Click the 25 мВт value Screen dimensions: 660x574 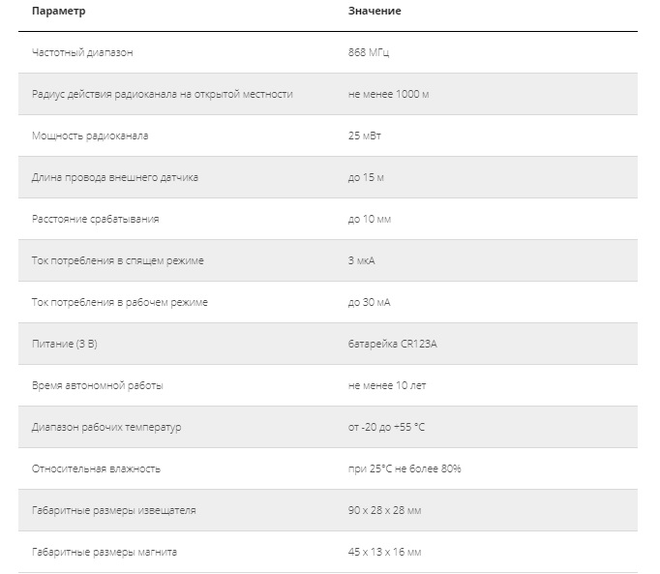364,136
